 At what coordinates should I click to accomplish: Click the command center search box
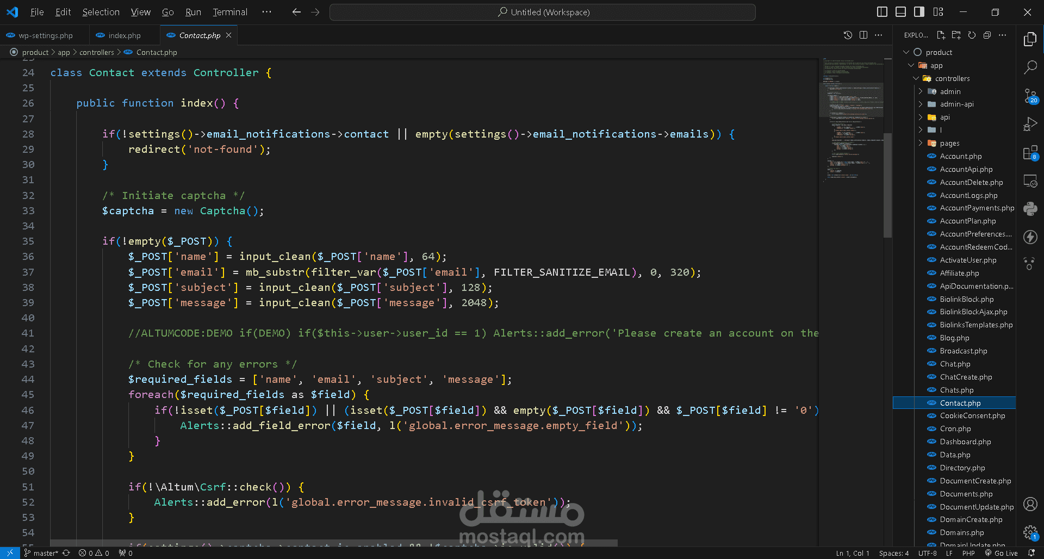tap(542, 12)
